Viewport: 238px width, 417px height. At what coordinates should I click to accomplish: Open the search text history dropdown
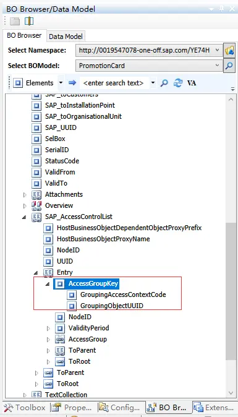(x=153, y=83)
